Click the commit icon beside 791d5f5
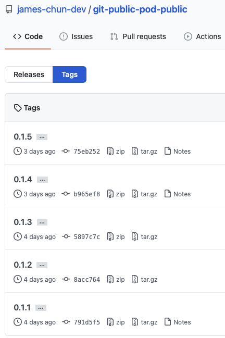The image size is (225, 338). coord(66,322)
